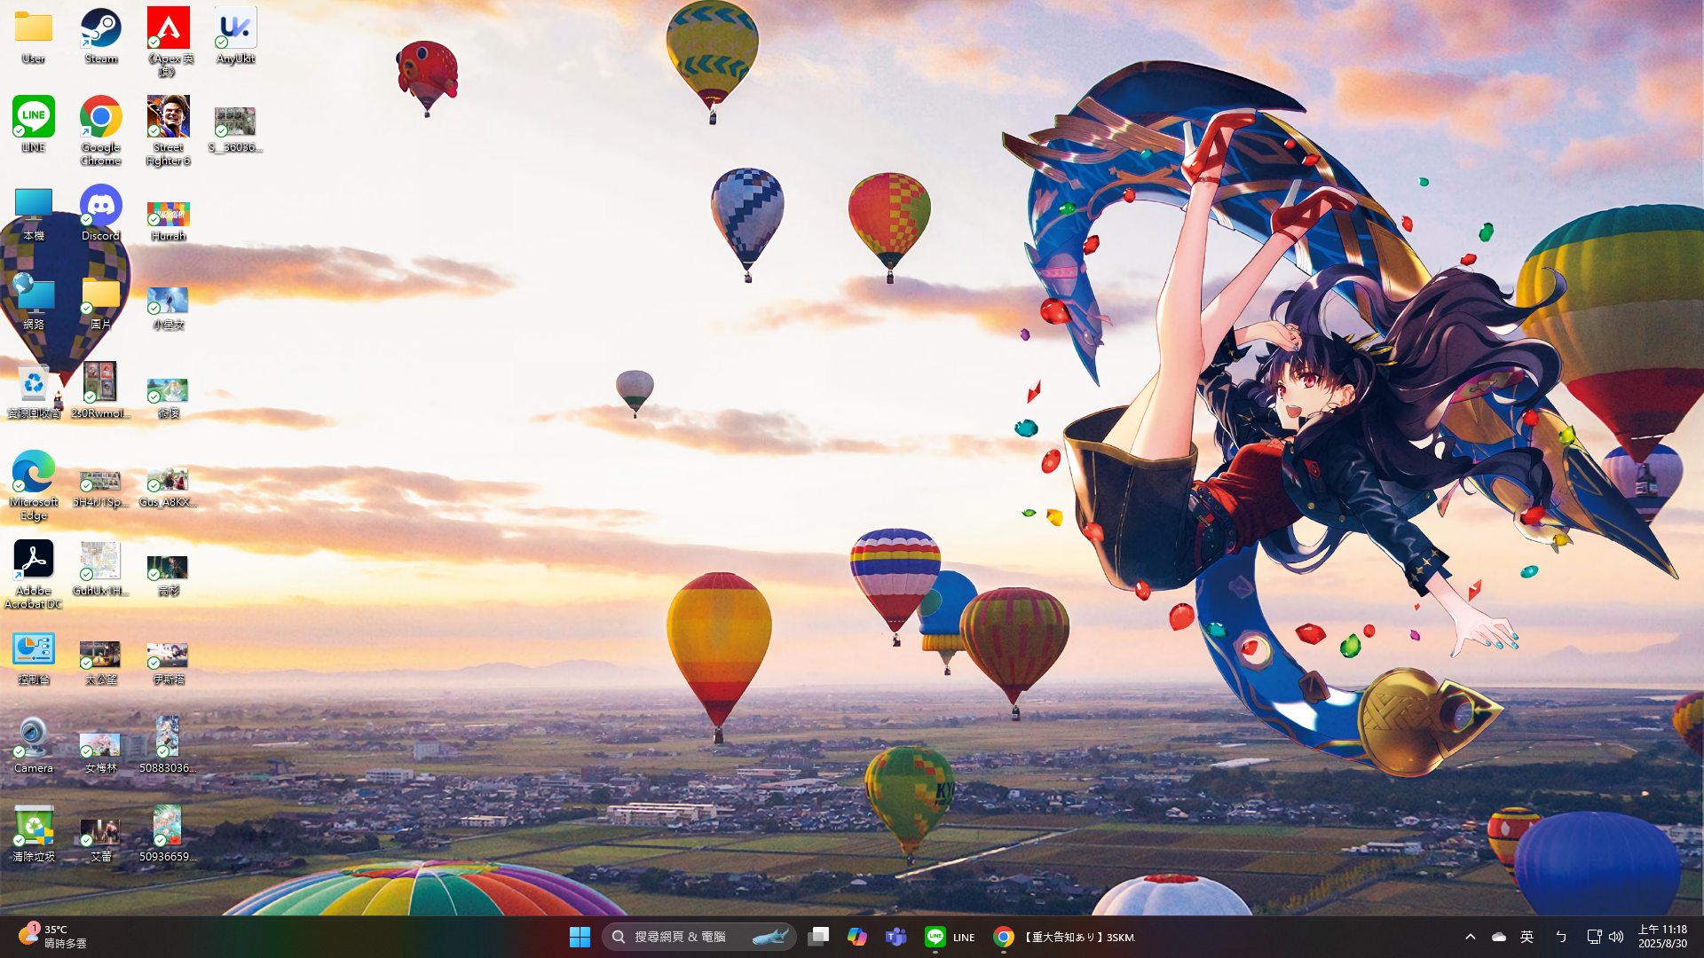Image resolution: width=1704 pixels, height=958 pixels.
Task: Switch to the Chrome taskbar window
Action: pos(1065,937)
